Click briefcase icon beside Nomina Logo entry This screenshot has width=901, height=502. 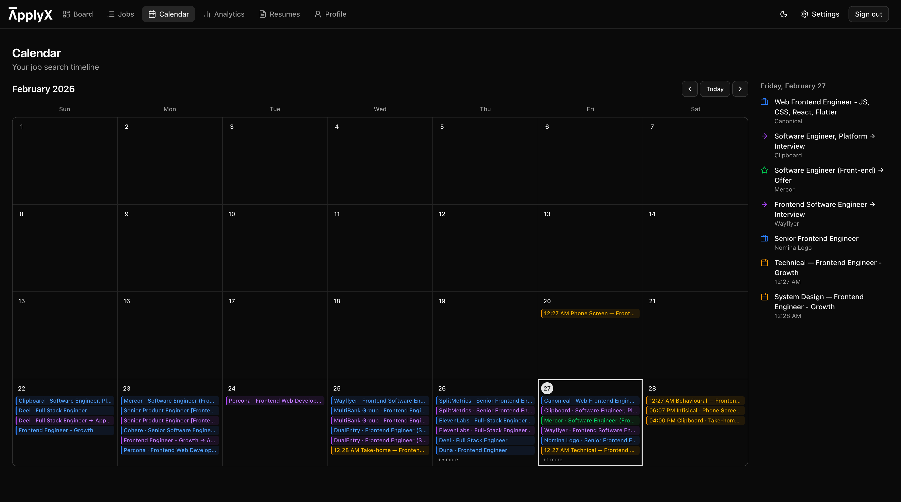(x=764, y=238)
